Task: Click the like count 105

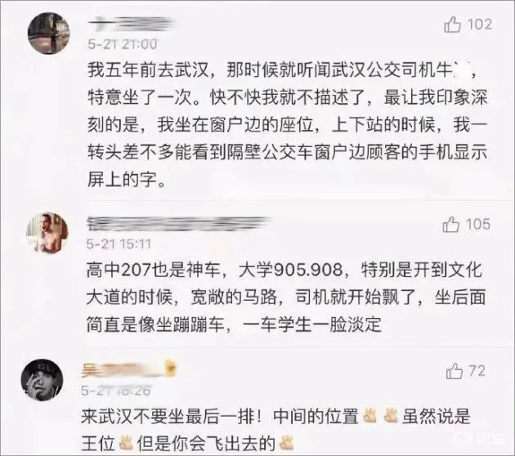Action: tap(478, 224)
